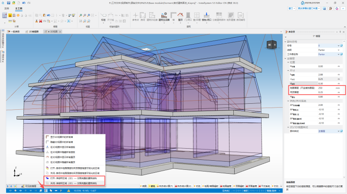Switch to the 一般参数 tab
This screenshot has height=194, width=347.
(x=13, y=32)
